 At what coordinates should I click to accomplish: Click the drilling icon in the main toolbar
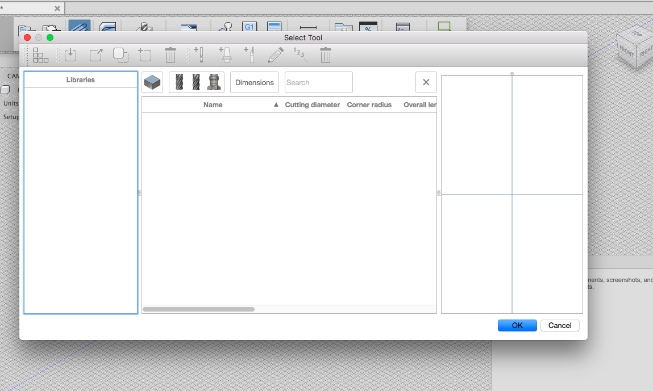pos(144,27)
